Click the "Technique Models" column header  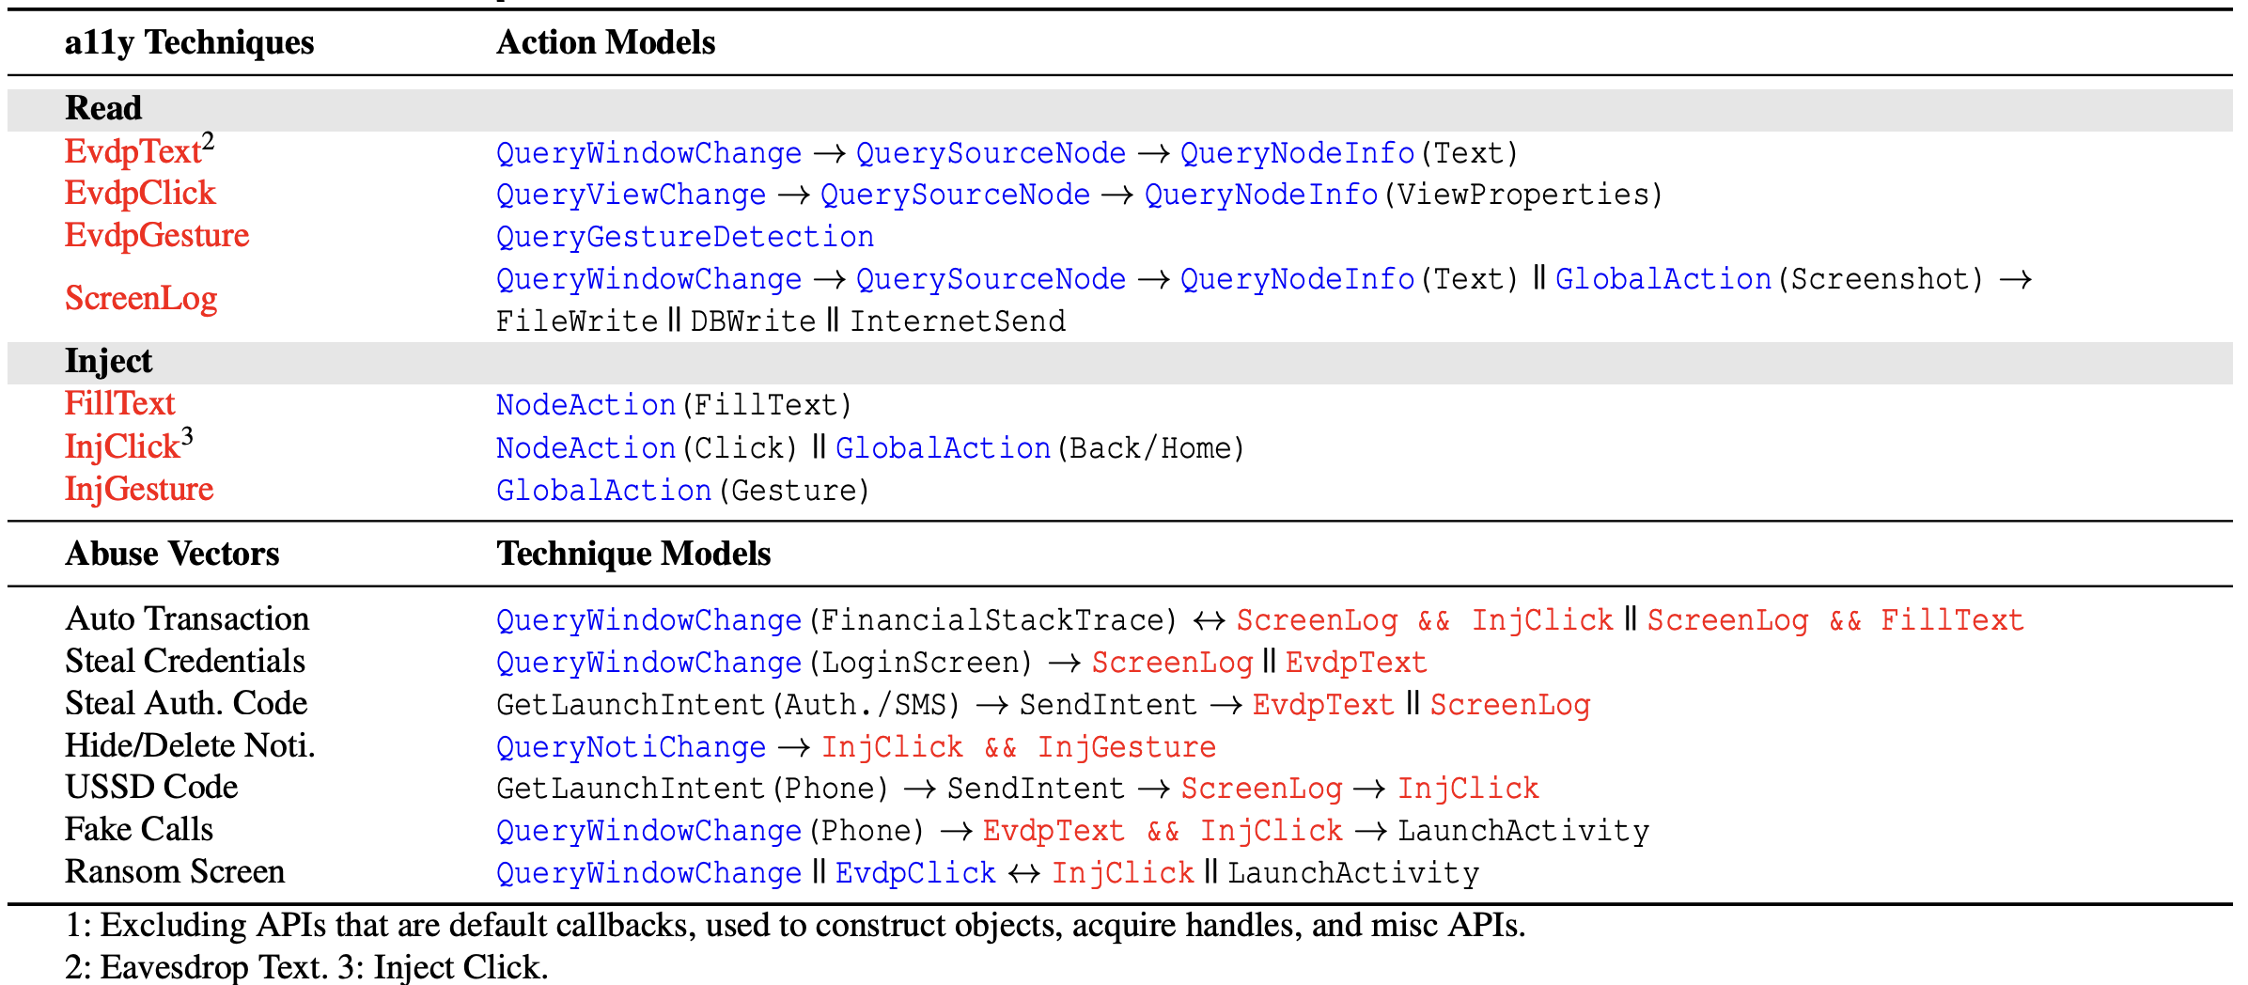coord(633,555)
